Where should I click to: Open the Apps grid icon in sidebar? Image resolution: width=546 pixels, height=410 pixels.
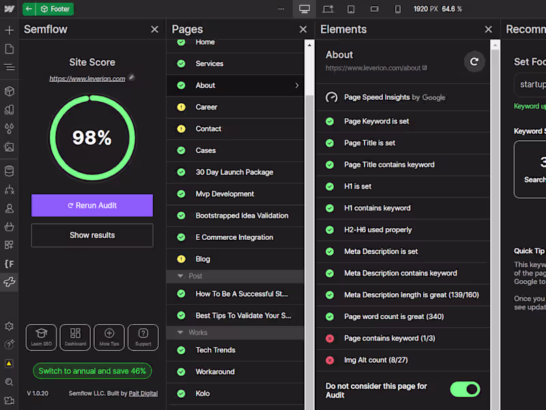[10, 245]
